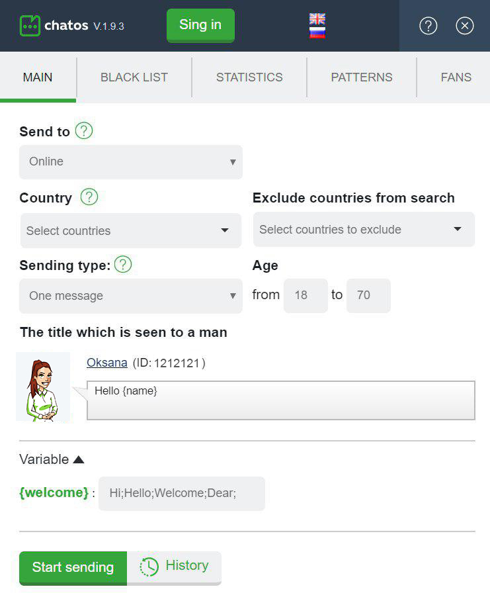Open help via header question mark icon
The image size is (490, 595).
pos(429,26)
